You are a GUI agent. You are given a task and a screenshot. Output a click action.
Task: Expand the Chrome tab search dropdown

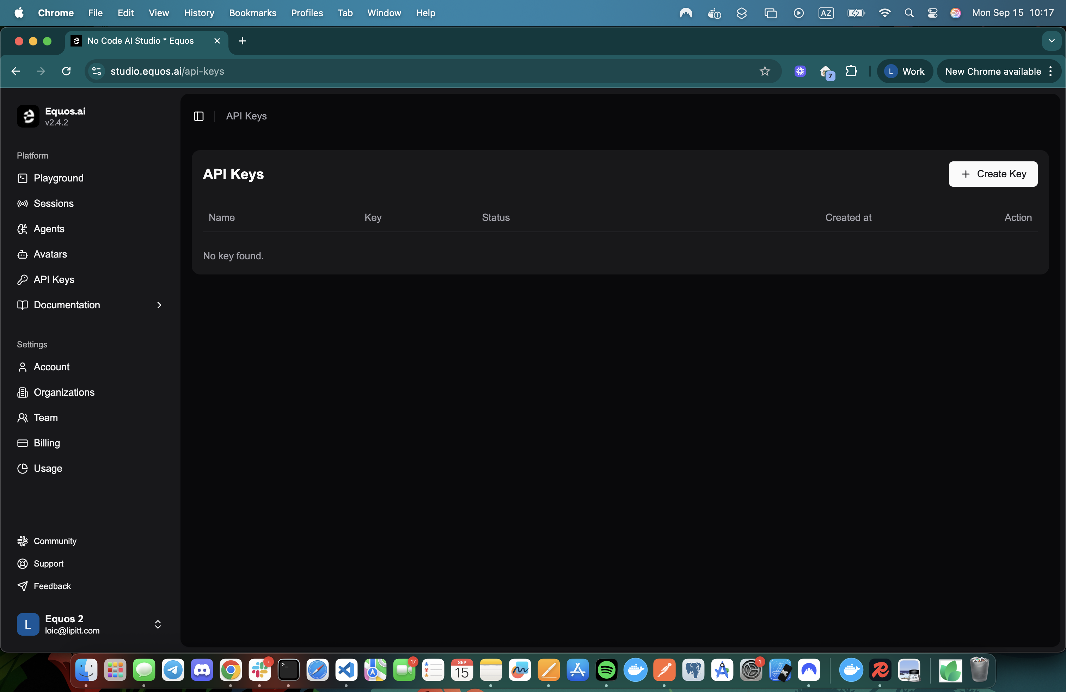[x=1051, y=41]
